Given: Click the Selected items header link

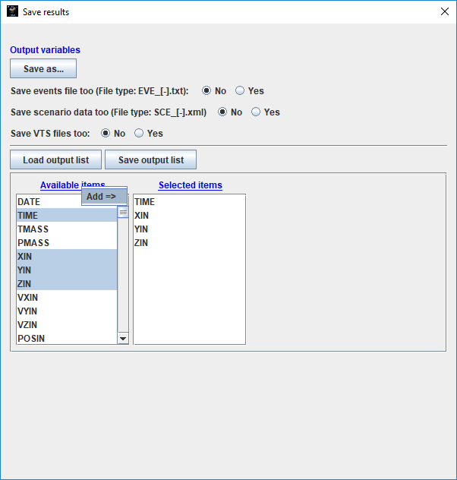Looking at the screenshot, I should 190,185.
